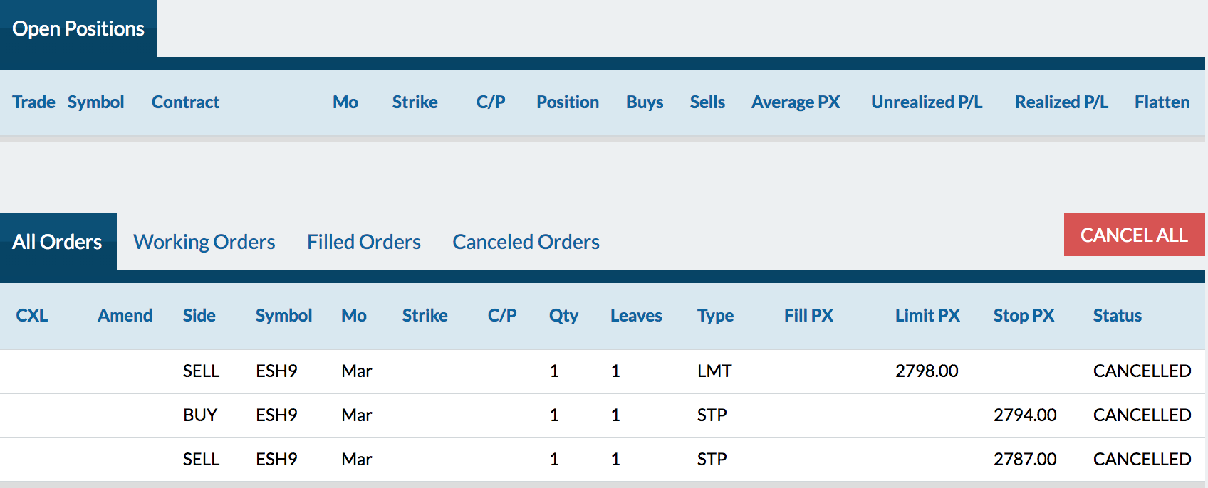Click the CANCEL ALL button
Viewport: 1208px width, 488px height.
pos(1134,235)
